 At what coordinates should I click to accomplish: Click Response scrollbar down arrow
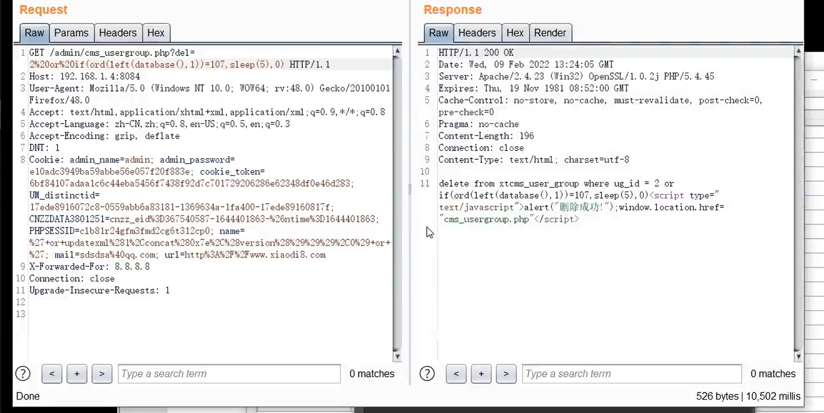(798, 356)
